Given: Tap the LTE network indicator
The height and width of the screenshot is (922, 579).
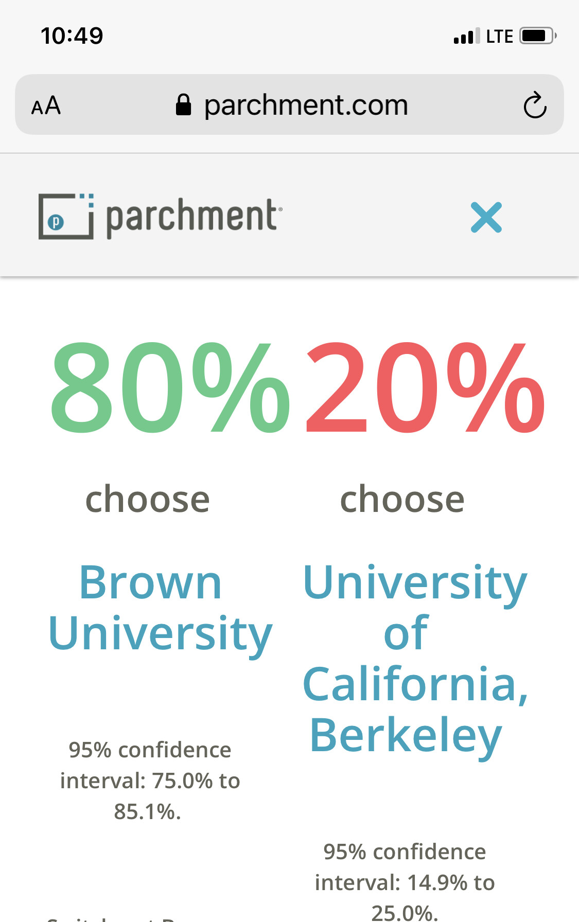Looking at the screenshot, I should [x=499, y=37].
